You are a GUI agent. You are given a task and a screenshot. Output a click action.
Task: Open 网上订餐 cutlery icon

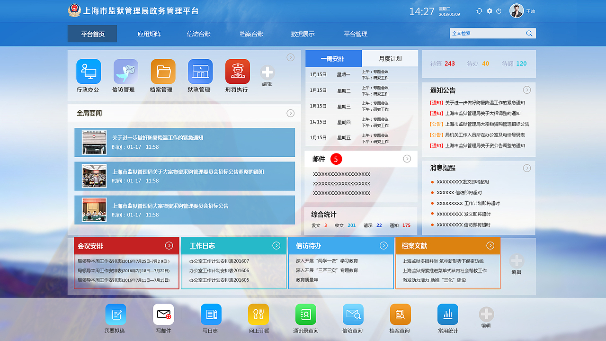tap(258, 314)
